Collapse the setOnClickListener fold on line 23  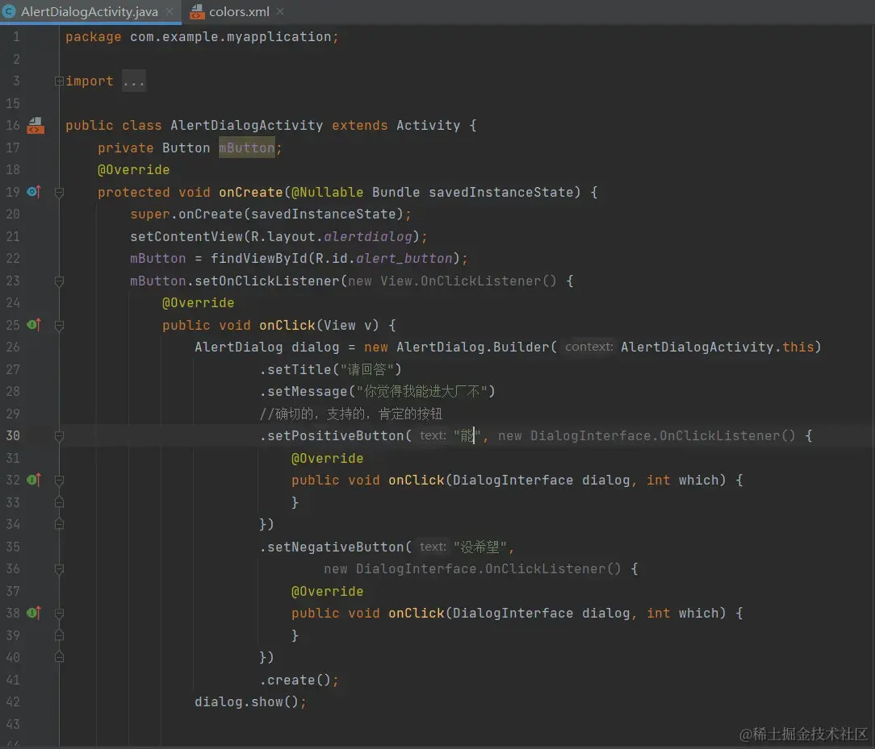59,281
